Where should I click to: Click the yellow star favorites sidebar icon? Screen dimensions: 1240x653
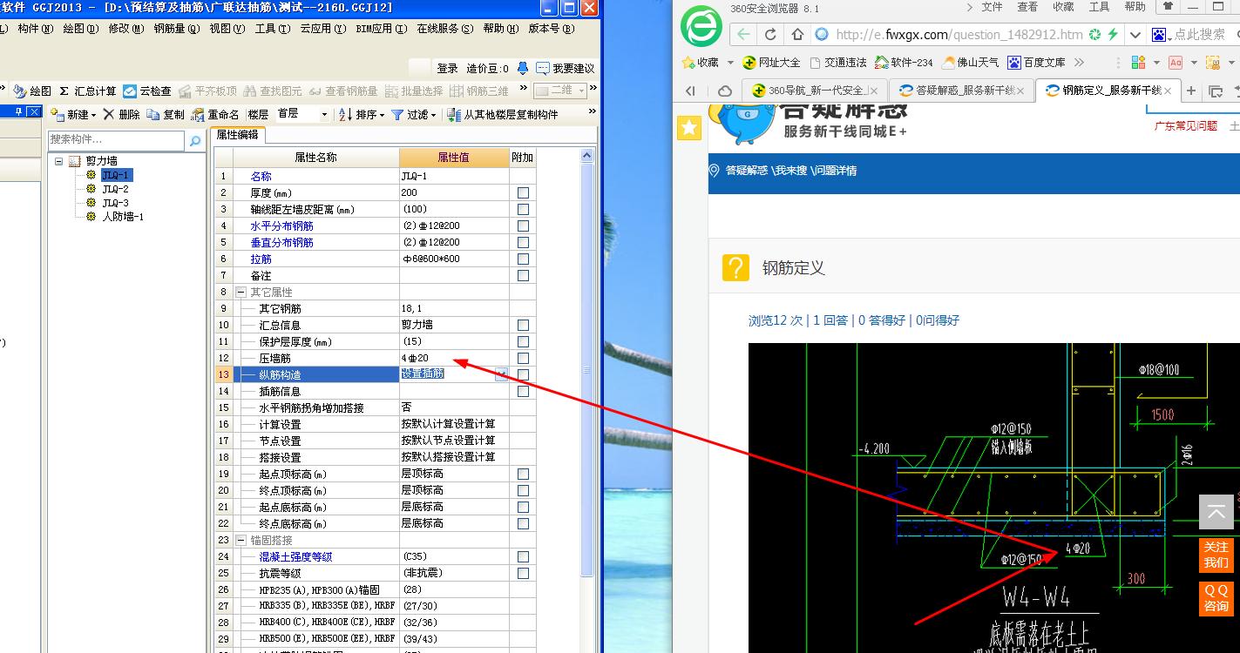pyautogui.click(x=689, y=128)
